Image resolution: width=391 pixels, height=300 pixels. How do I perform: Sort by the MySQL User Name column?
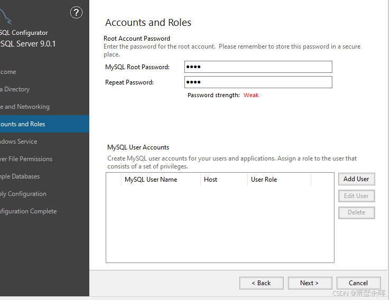click(151, 180)
